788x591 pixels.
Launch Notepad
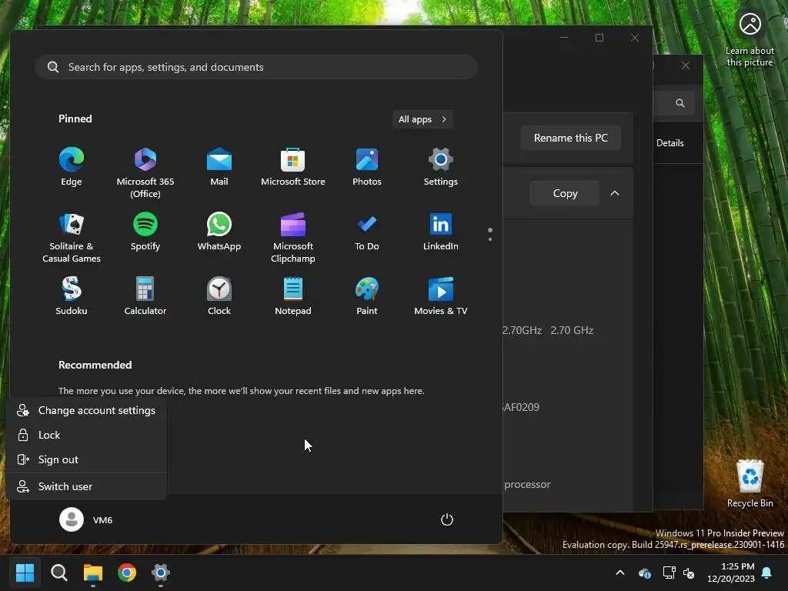point(293,296)
